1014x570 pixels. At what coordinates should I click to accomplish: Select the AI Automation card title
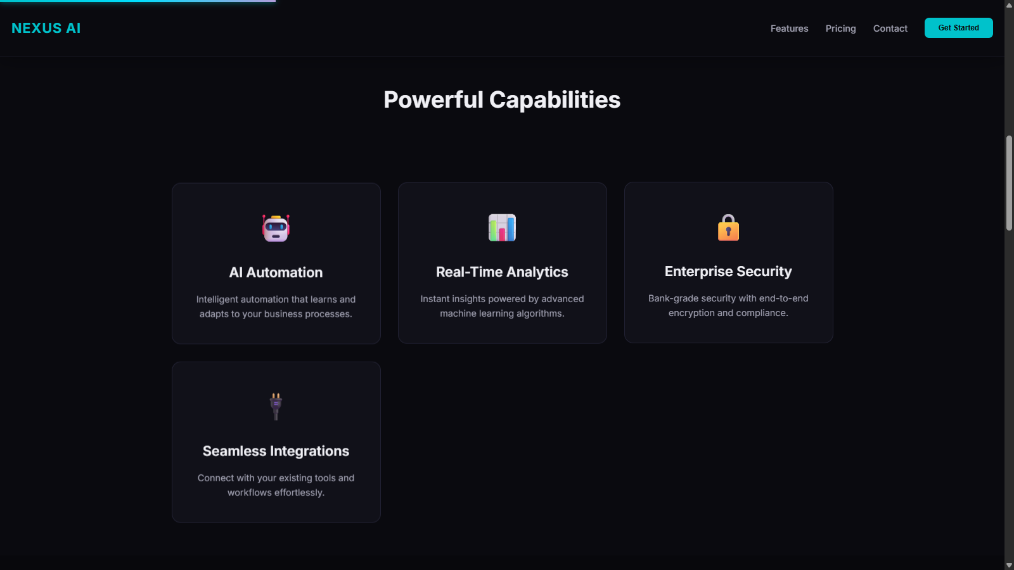[x=276, y=272]
